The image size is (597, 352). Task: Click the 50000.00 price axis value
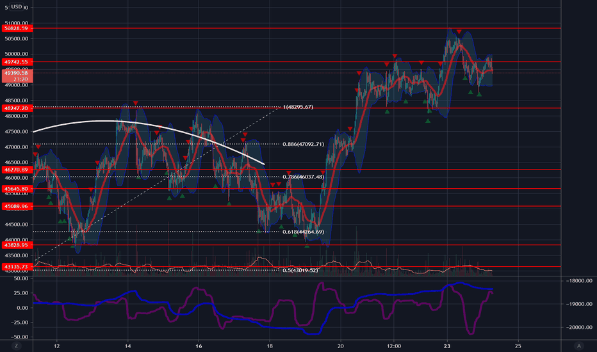coord(17,54)
